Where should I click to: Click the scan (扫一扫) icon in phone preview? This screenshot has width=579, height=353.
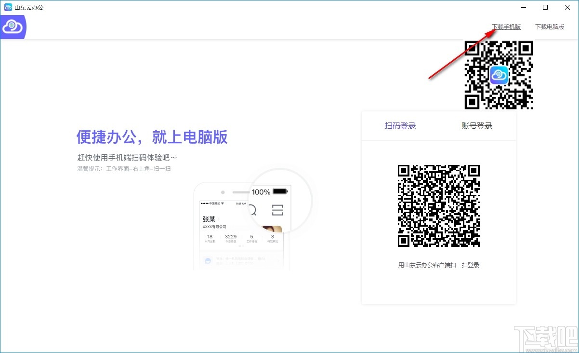pos(277,210)
